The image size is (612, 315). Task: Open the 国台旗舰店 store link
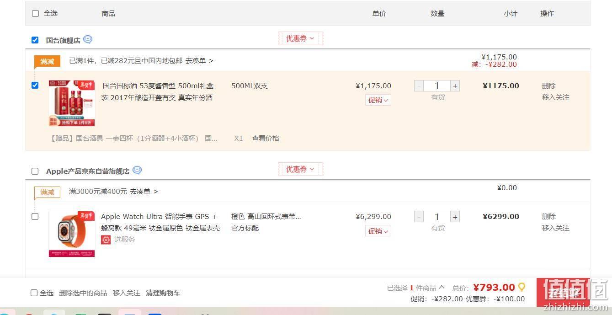point(63,40)
